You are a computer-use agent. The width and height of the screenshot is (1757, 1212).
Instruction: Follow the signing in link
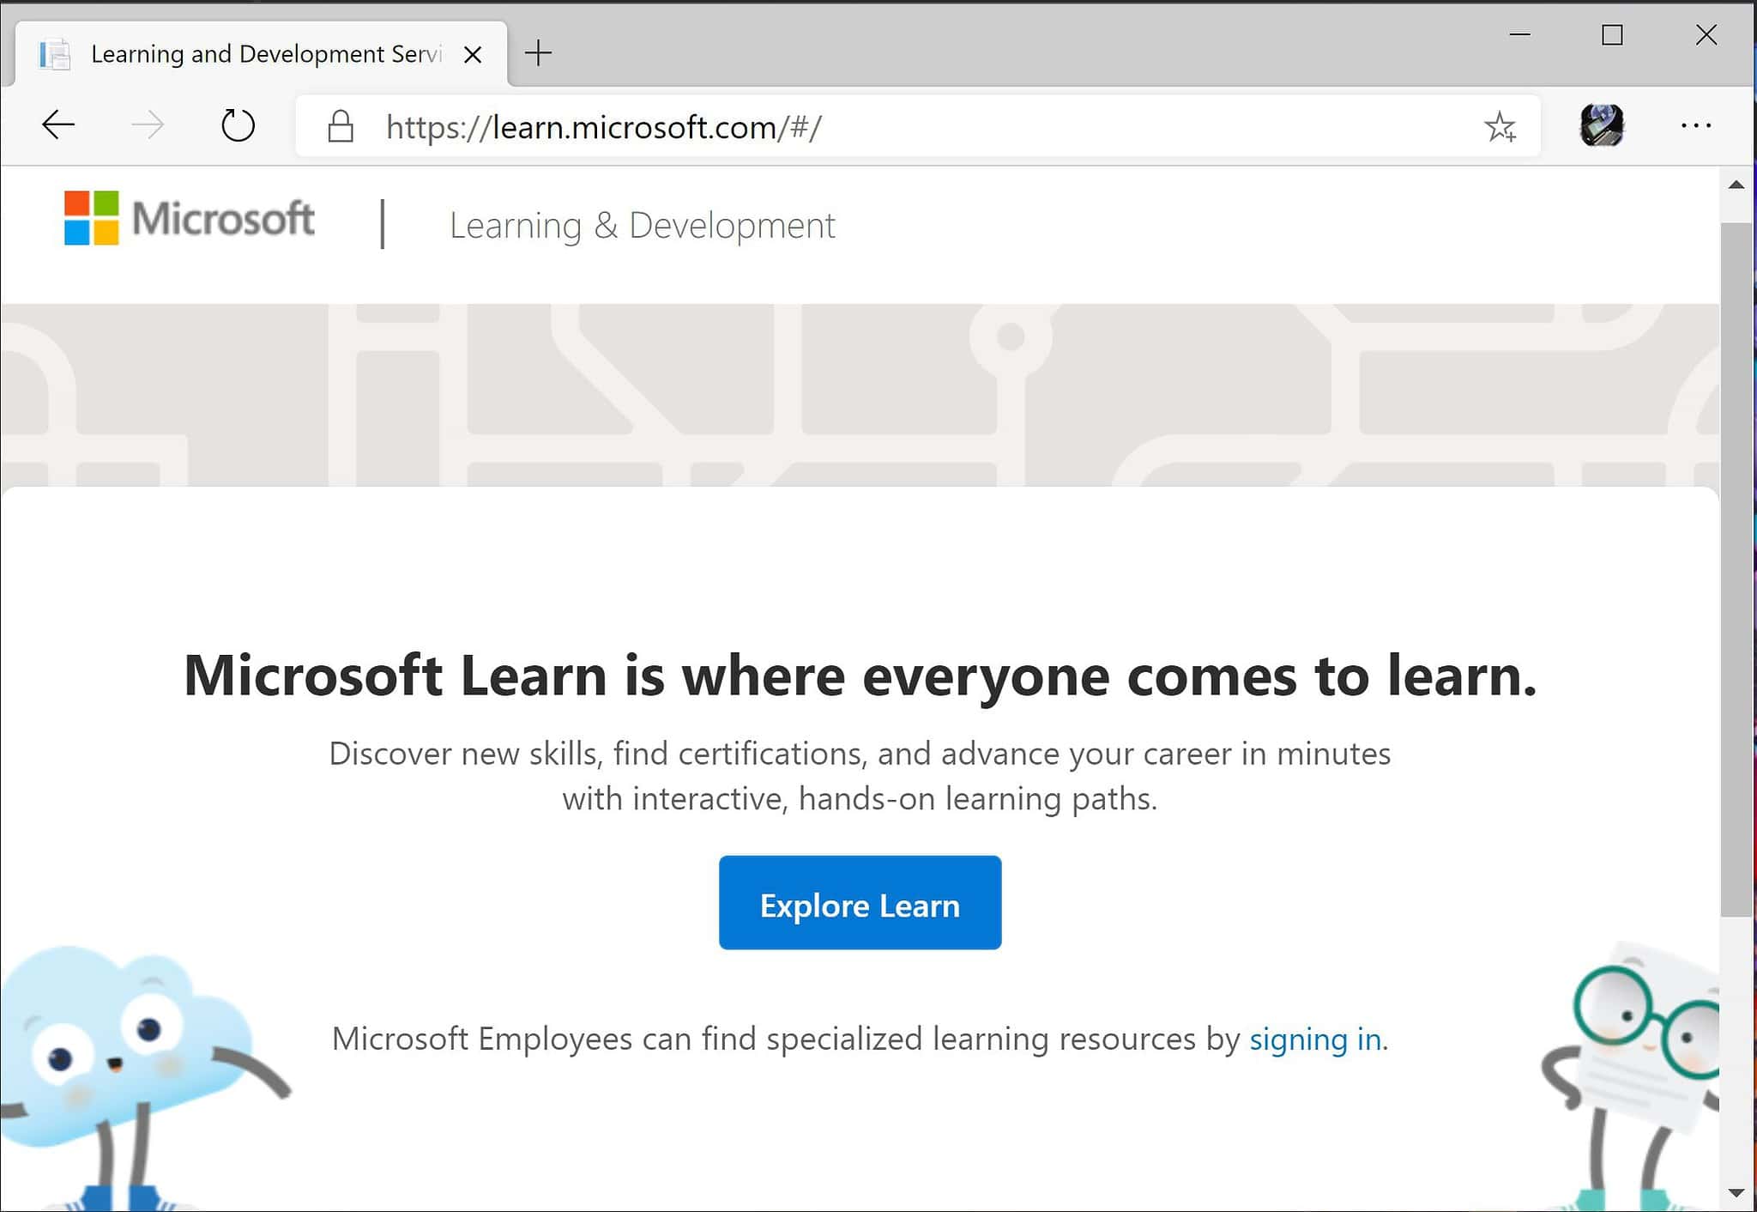[x=1315, y=1039]
